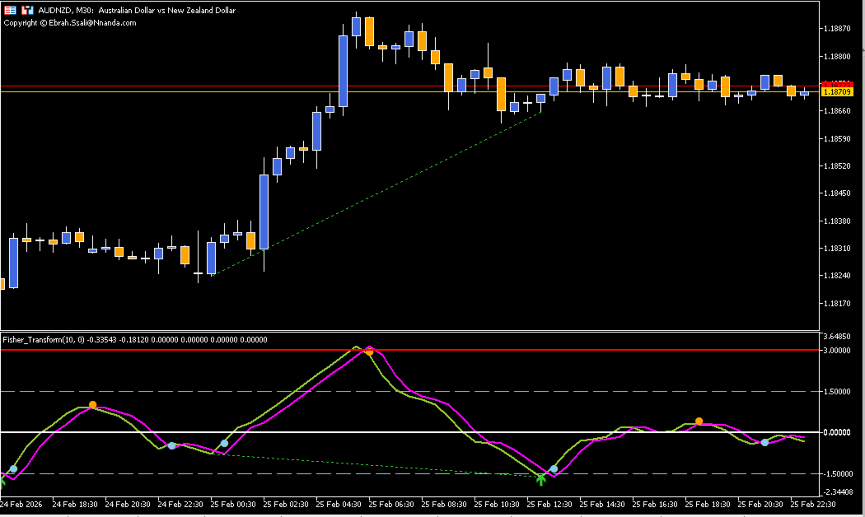Click the blue dot after 25 Feb 12:30
Screen dimensions: 865x517
(x=554, y=469)
